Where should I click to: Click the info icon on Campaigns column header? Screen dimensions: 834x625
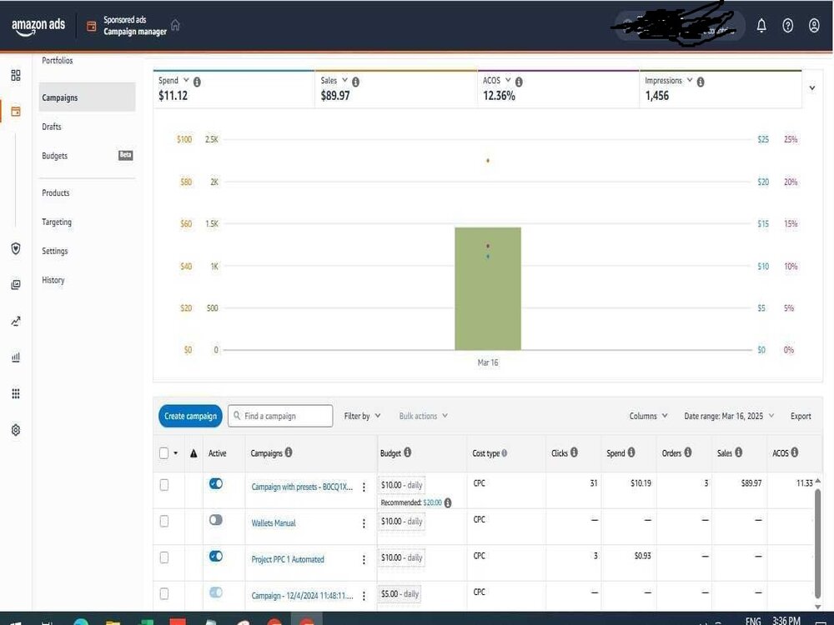(289, 452)
